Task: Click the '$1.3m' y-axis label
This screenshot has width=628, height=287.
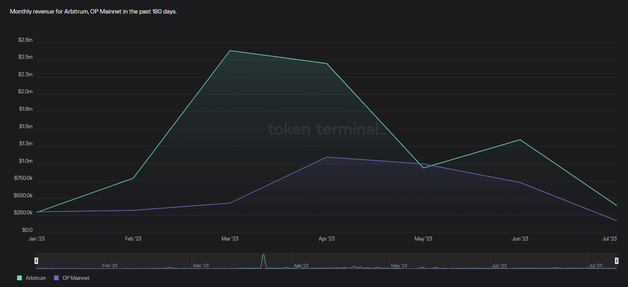Action: [x=26, y=143]
